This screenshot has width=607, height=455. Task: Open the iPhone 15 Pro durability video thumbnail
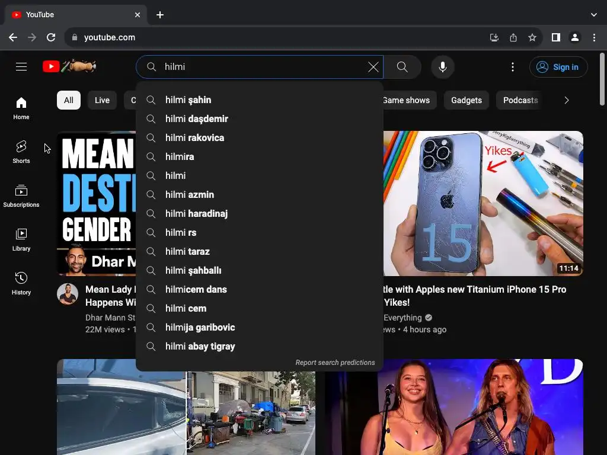(483, 204)
